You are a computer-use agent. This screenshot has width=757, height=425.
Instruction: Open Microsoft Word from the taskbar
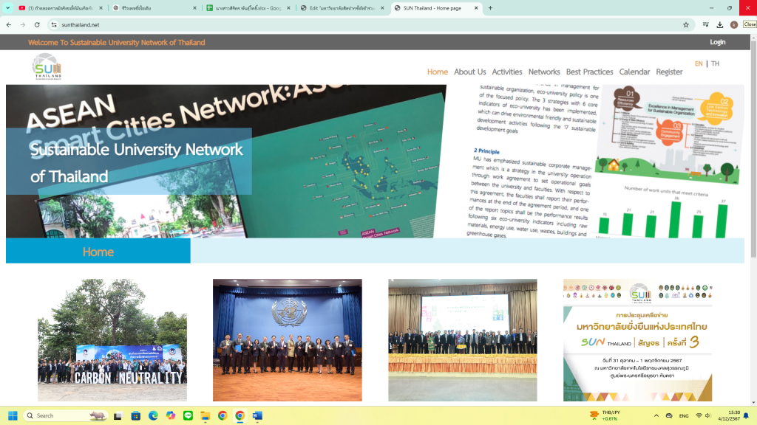pyautogui.click(x=257, y=415)
